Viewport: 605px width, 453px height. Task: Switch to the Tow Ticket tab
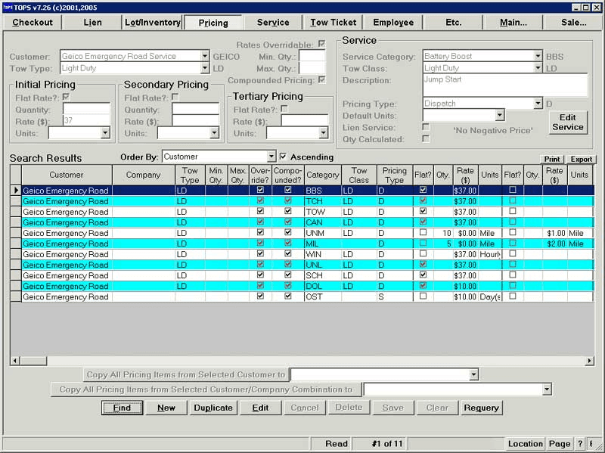(334, 23)
